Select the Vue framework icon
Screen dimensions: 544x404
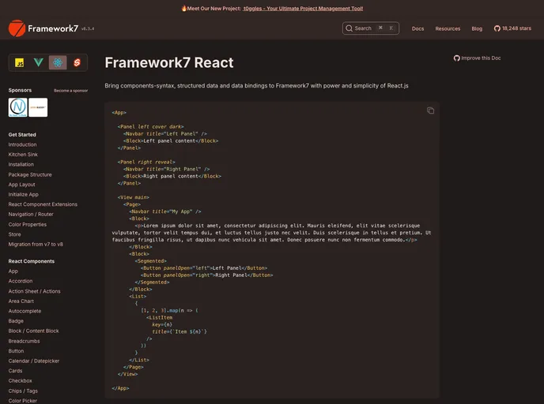[39, 62]
